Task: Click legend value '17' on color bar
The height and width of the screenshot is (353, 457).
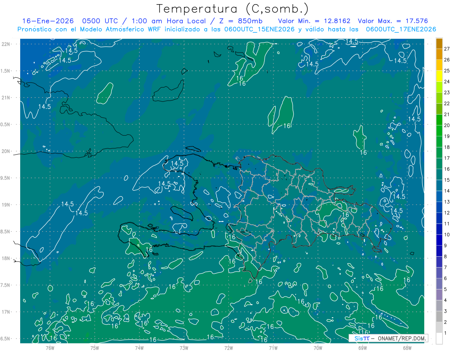Action: tap(447, 158)
